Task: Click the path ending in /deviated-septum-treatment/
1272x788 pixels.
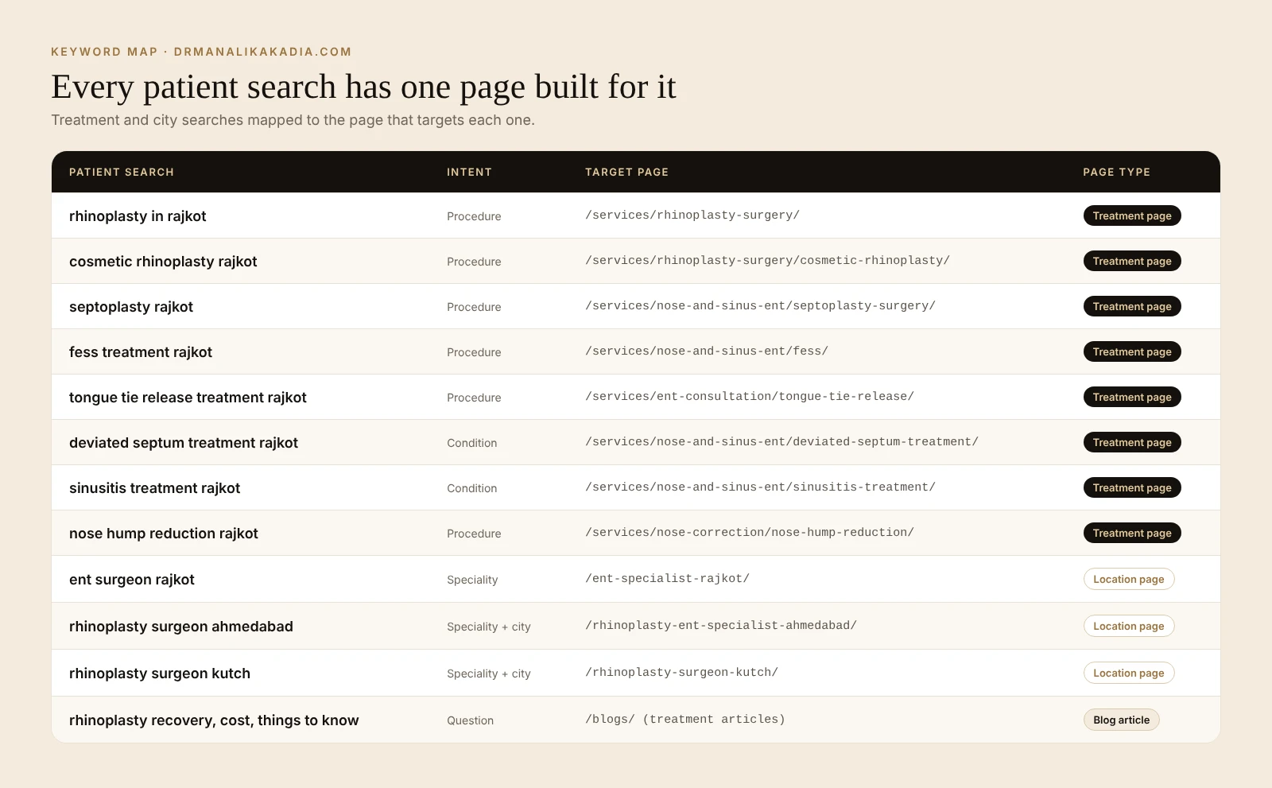Action: pyautogui.click(x=781, y=441)
